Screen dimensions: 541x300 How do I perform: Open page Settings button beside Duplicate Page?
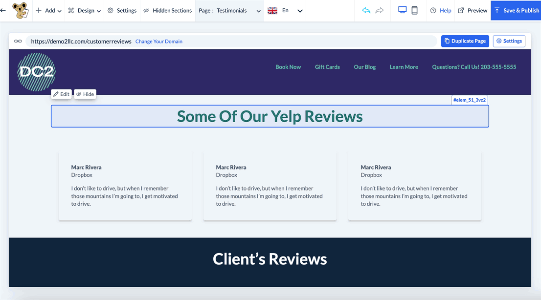[509, 41]
